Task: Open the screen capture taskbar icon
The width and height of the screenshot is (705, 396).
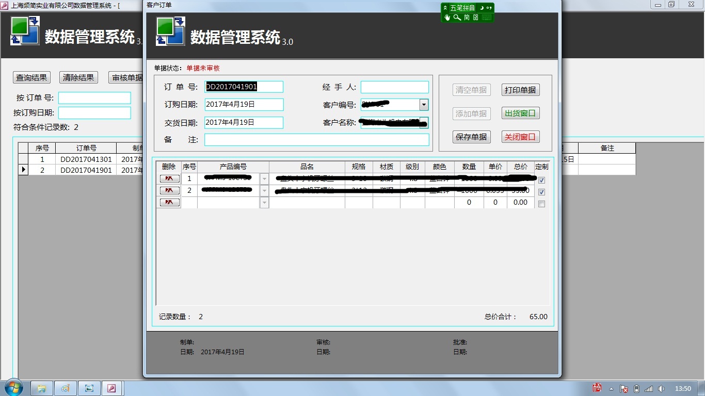Action: (89, 388)
